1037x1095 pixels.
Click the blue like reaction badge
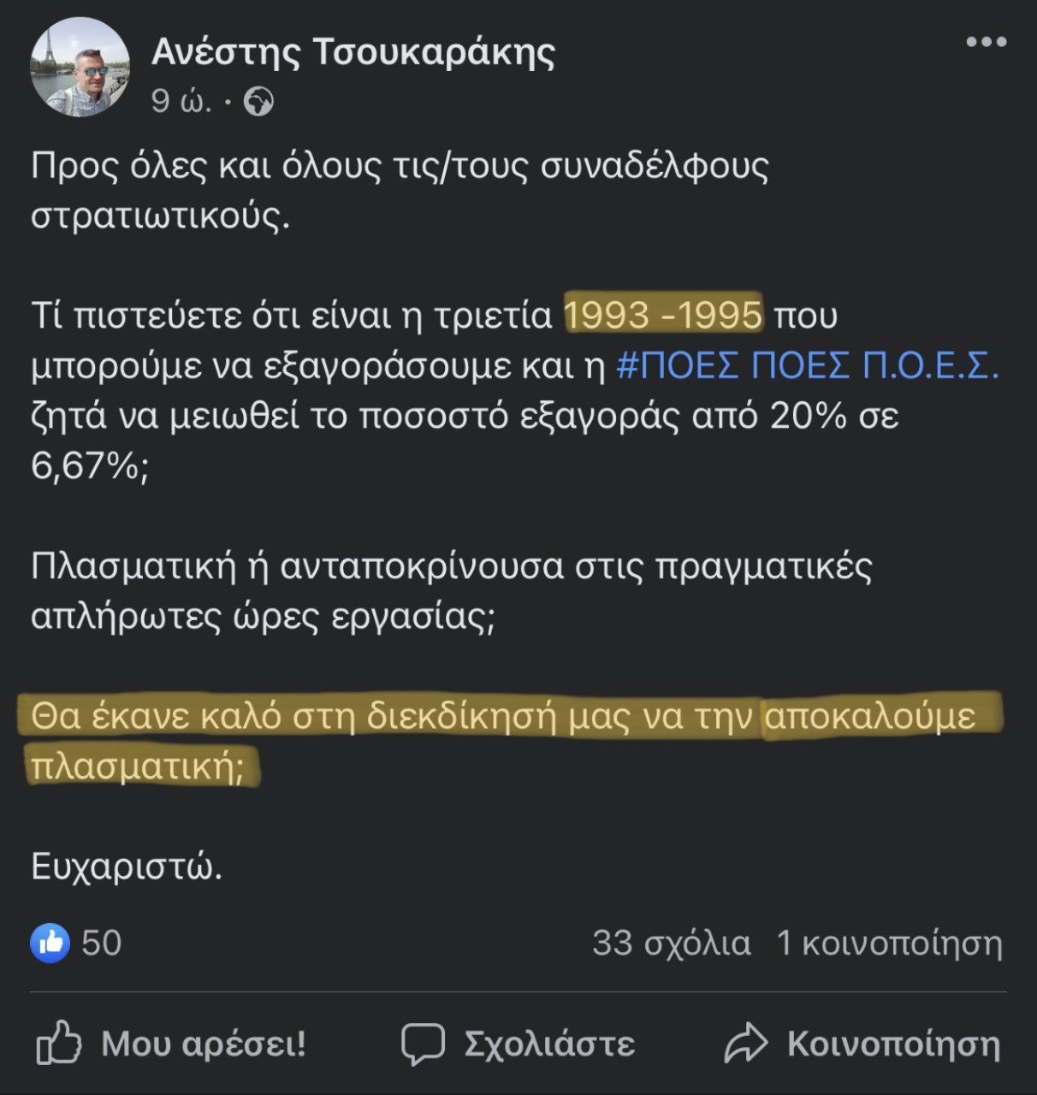[50, 943]
